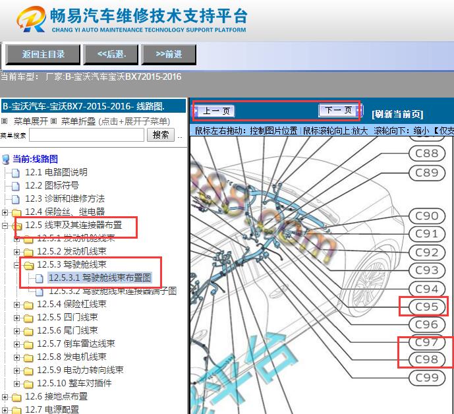Select 12.5.10 整车对插件 folder label
Viewport: 454px width, 414px height.
(74, 383)
